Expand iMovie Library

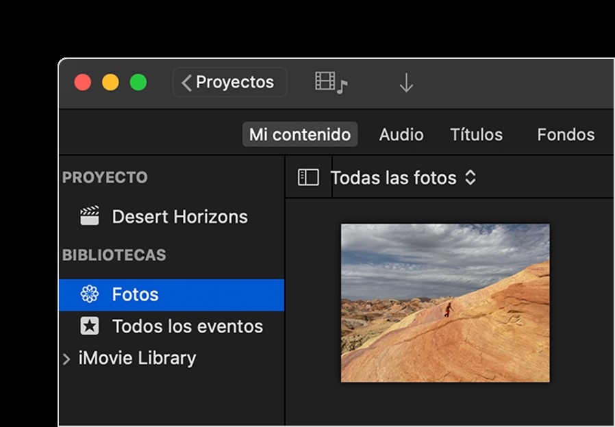(66, 359)
